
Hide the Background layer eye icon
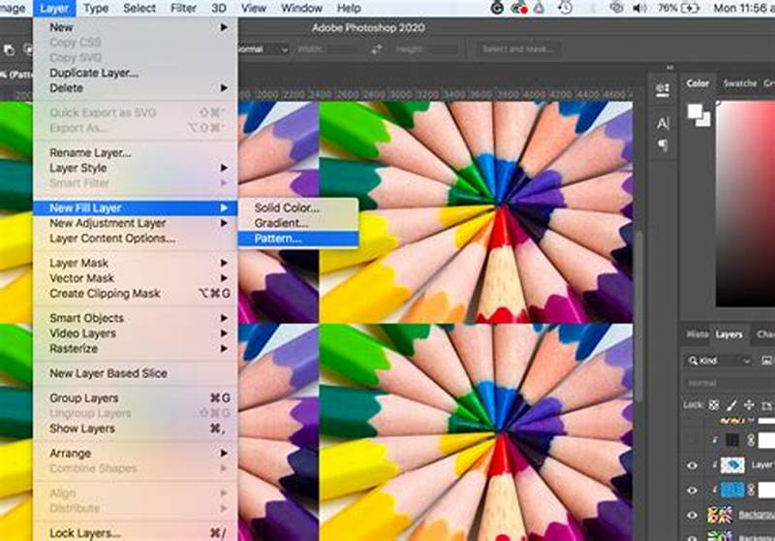pos(692,515)
